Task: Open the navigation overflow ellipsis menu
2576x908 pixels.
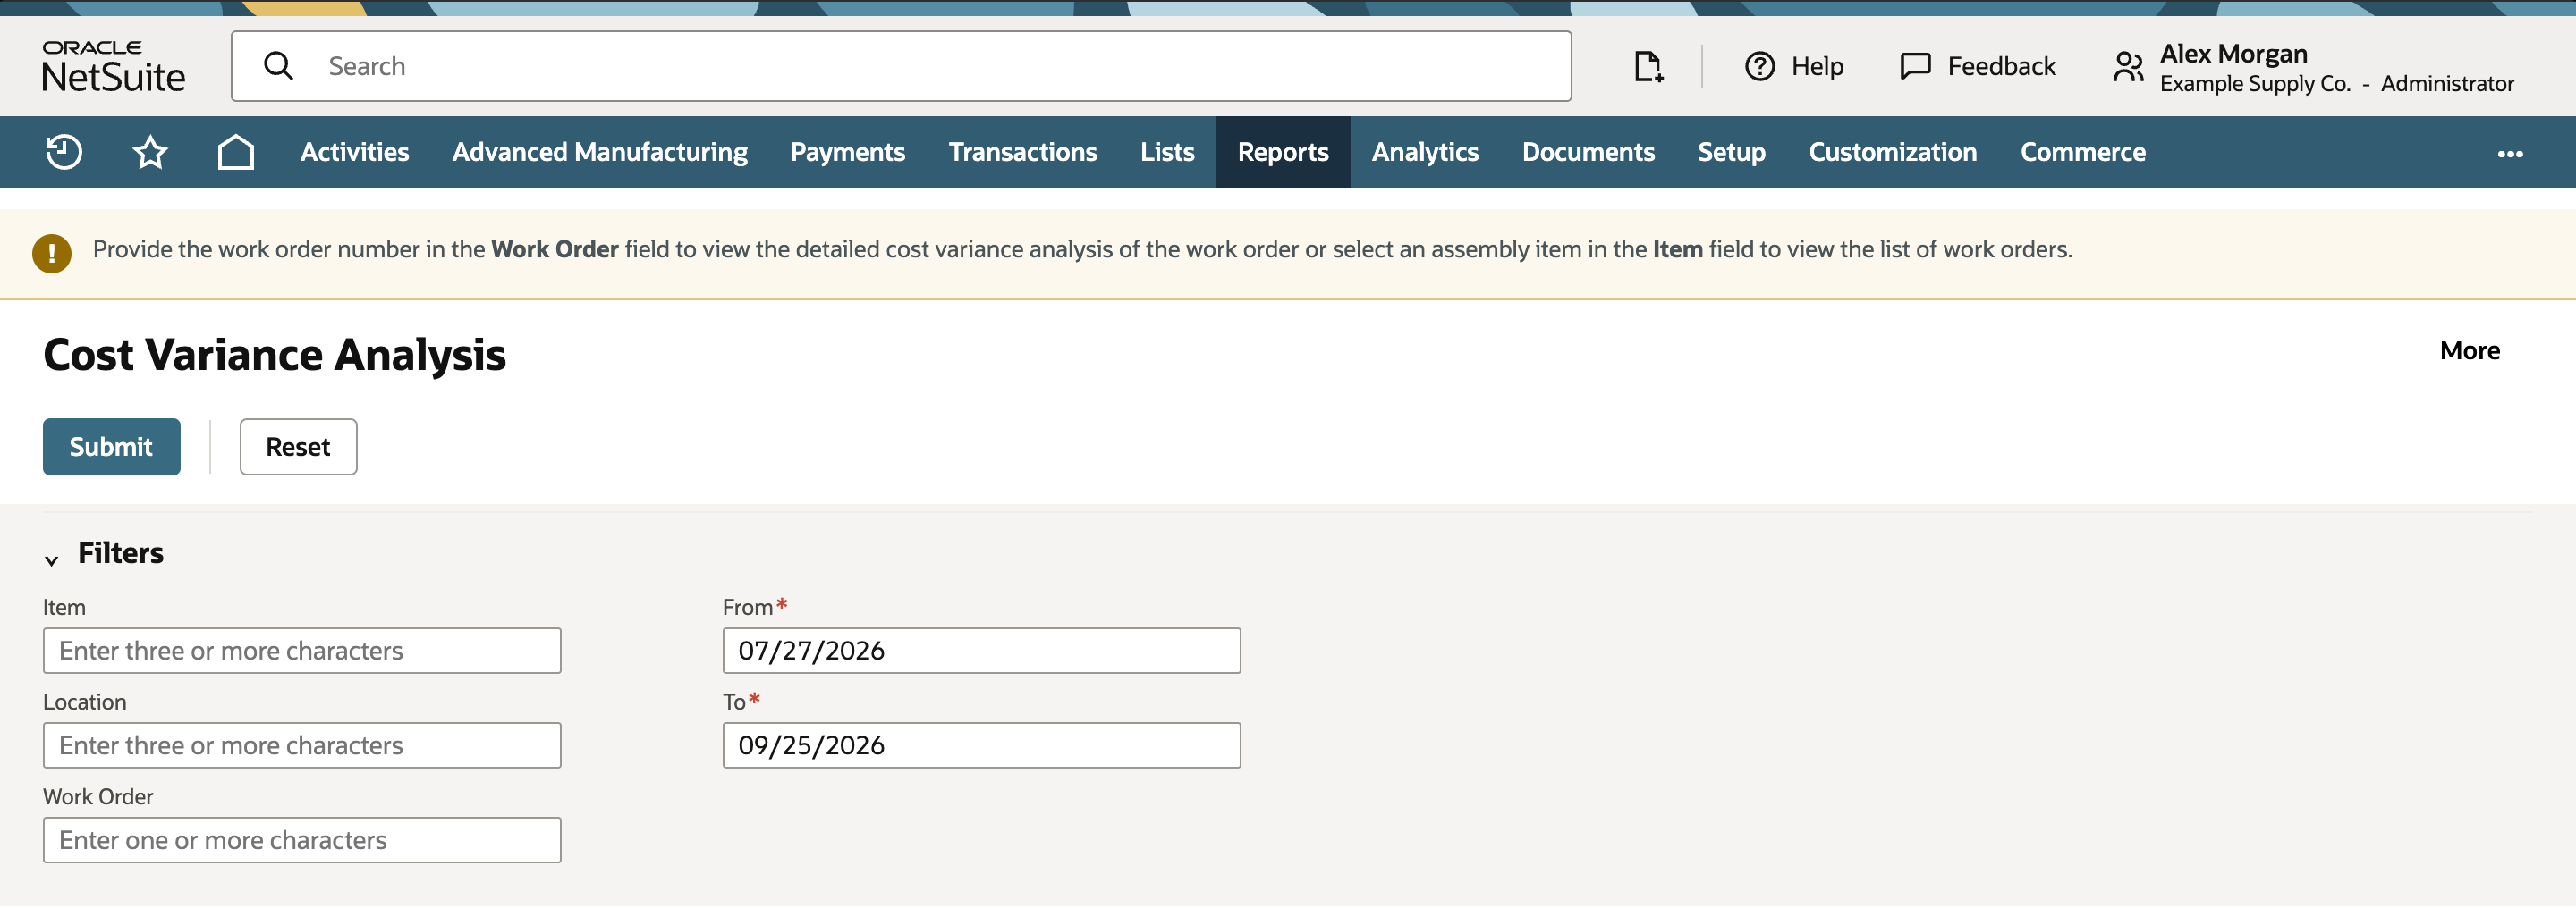Action: pyautogui.click(x=2510, y=153)
